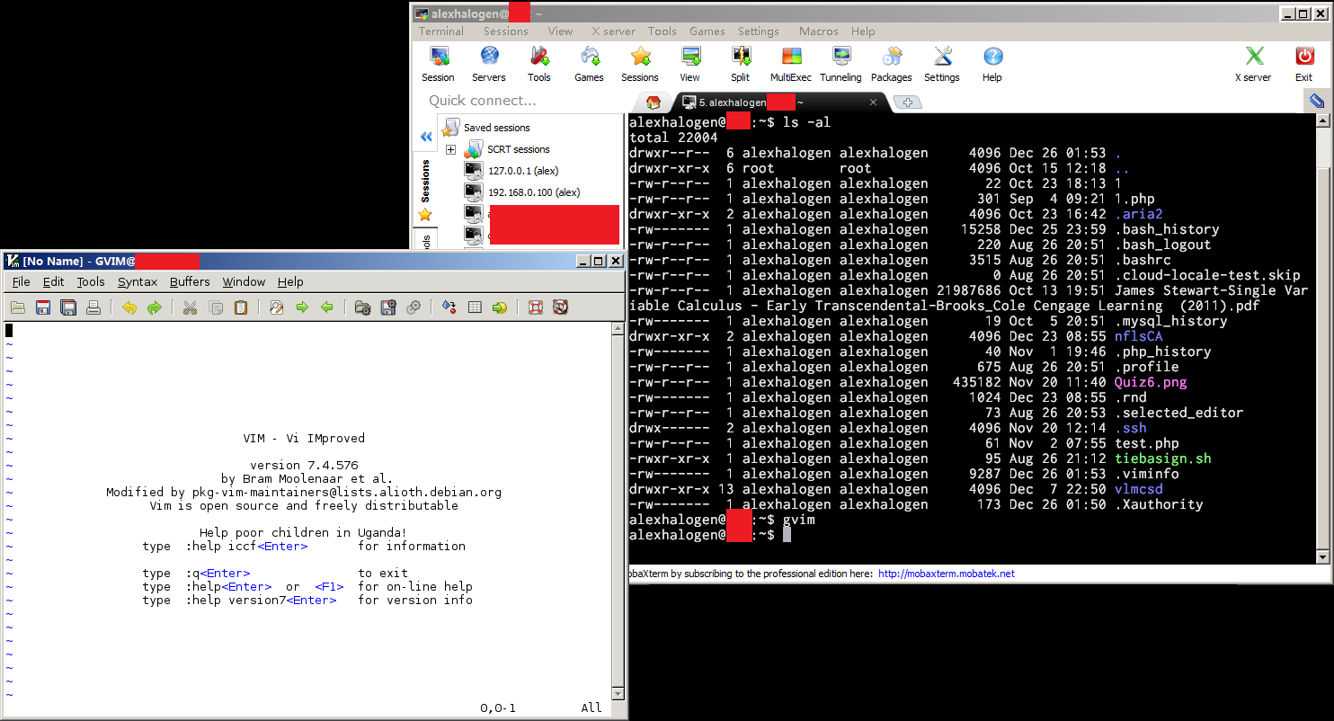
Task: Close the alexhalogen terminal tab
Action: coord(873,102)
